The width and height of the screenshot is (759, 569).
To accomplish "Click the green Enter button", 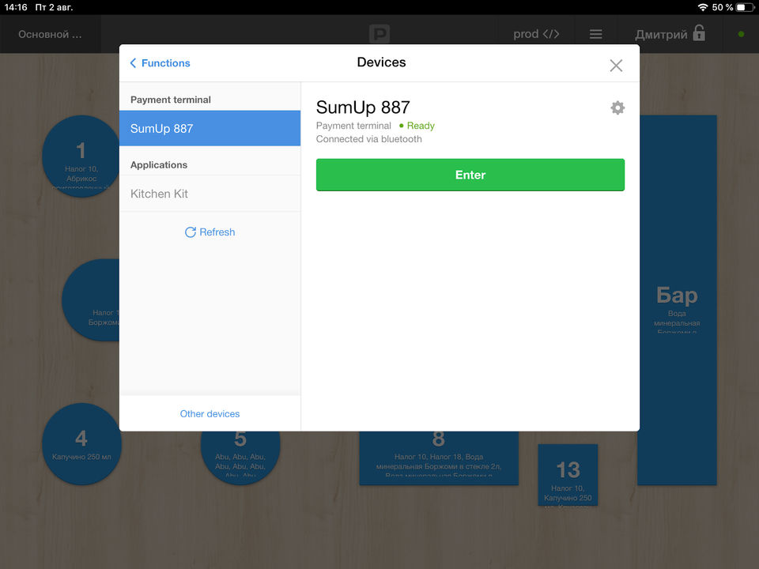I will coord(470,175).
